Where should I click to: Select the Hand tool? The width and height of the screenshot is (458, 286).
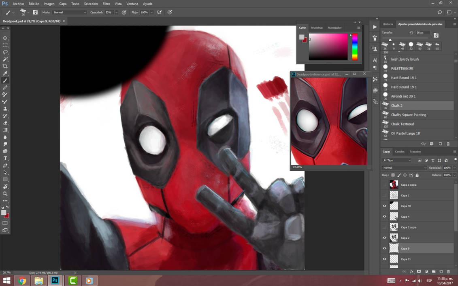(5, 186)
